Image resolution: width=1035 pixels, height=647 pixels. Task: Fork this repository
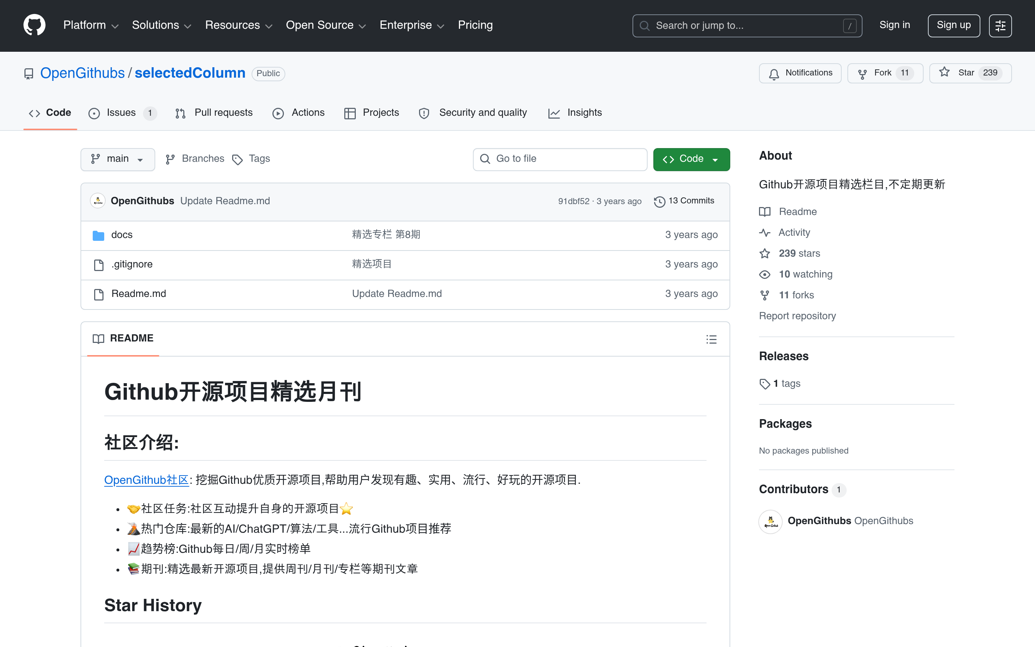coord(885,73)
